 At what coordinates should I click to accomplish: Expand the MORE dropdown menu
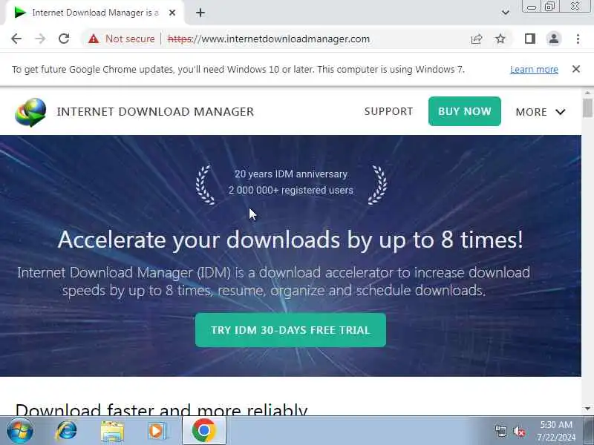541,112
